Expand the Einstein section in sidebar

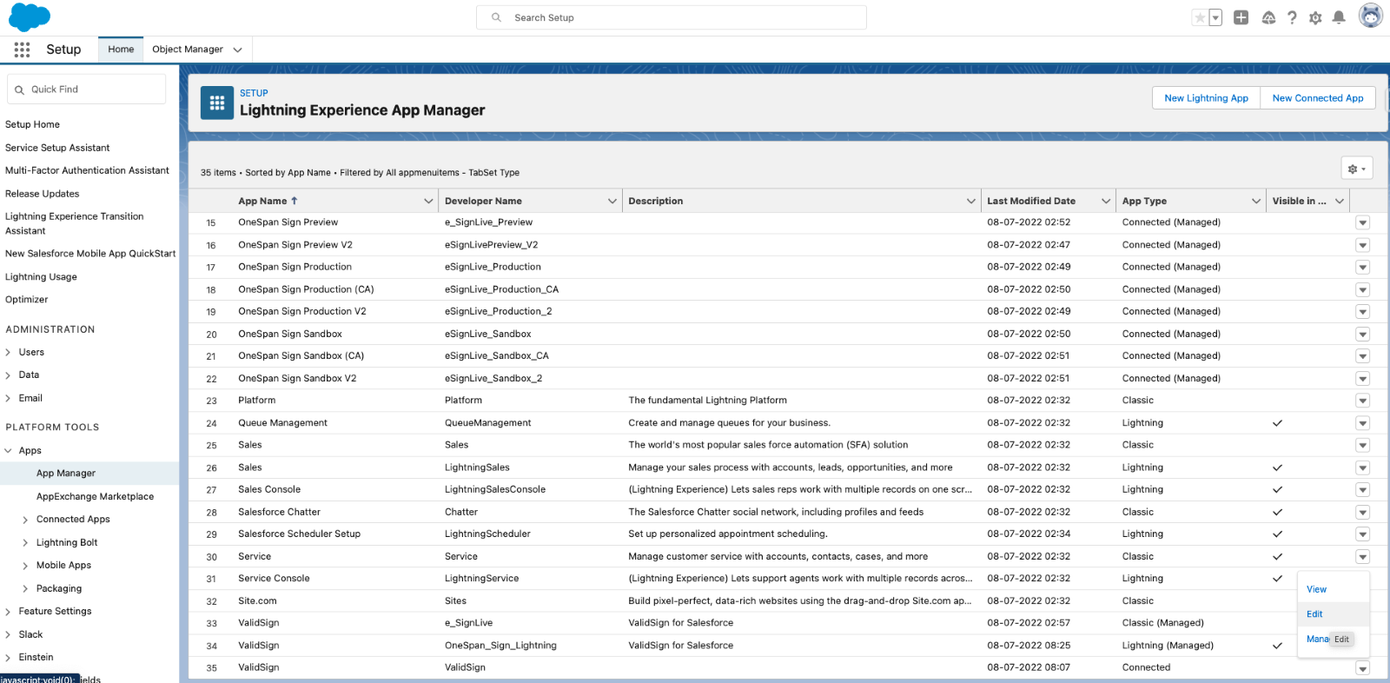pos(8,657)
